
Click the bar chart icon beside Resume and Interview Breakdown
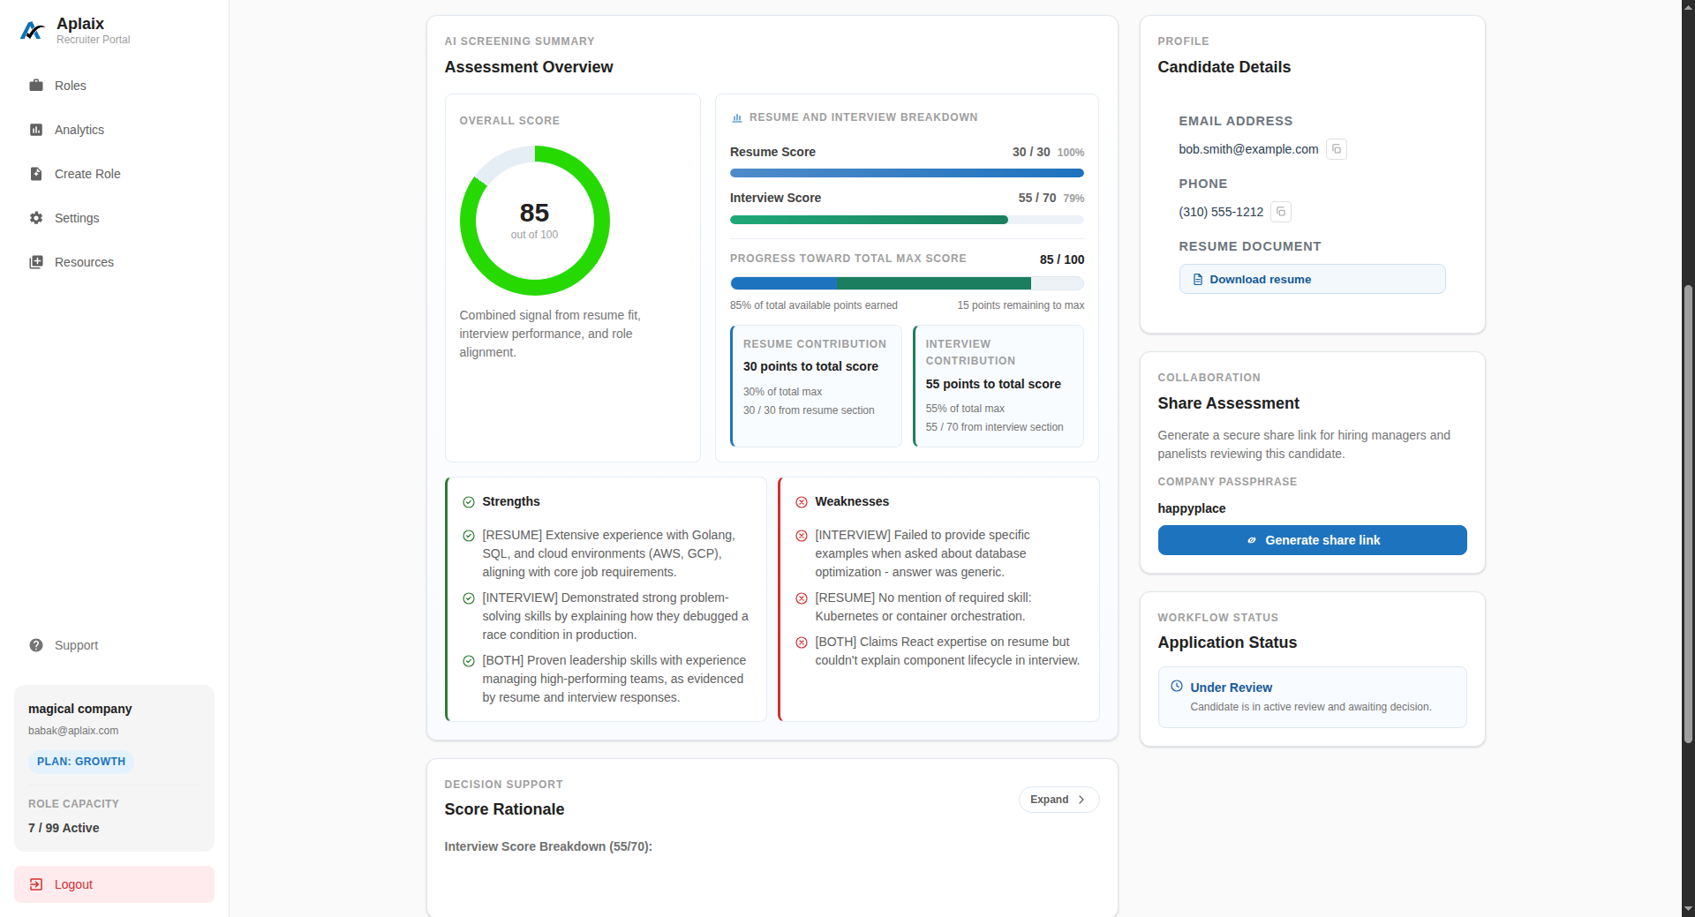click(x=737, y=117)
